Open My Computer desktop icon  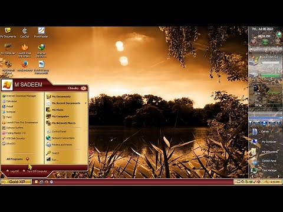(x=8, y=49)
